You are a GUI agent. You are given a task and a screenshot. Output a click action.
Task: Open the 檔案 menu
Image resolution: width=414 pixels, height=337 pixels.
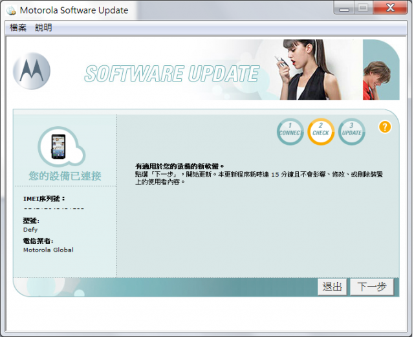(18, 27)
